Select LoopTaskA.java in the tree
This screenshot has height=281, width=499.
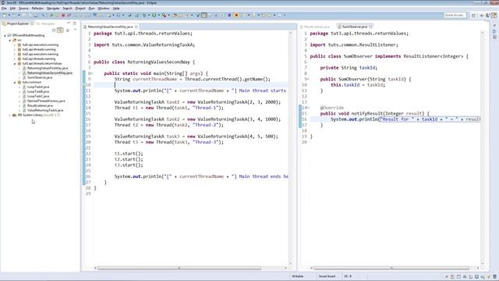point(38,87)
